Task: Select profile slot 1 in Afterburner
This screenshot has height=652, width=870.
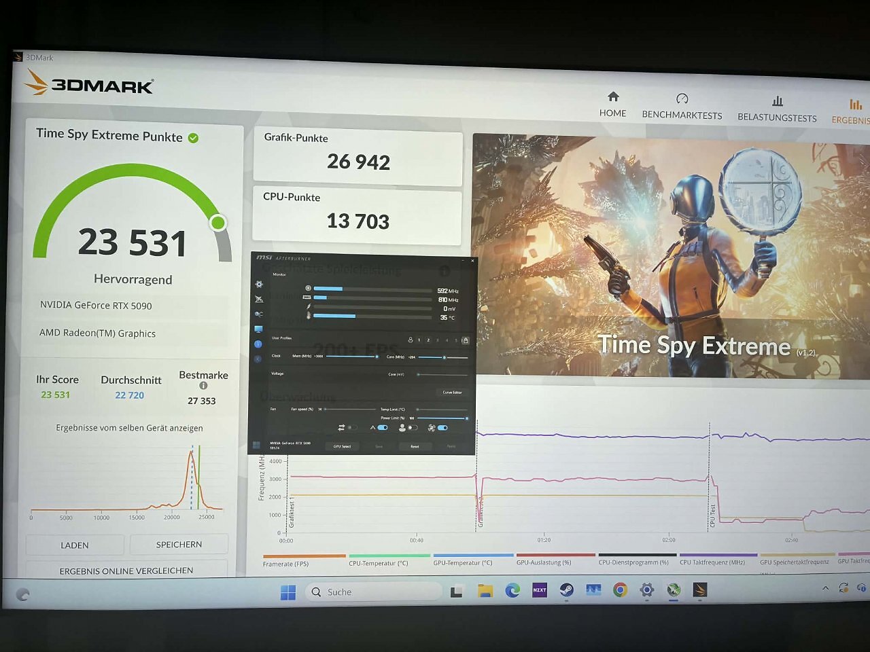Action: [x=419, y=340]
